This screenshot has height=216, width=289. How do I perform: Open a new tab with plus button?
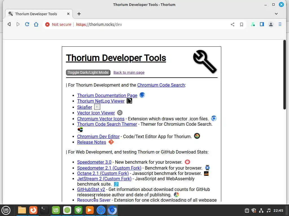(x=79, y=14)
